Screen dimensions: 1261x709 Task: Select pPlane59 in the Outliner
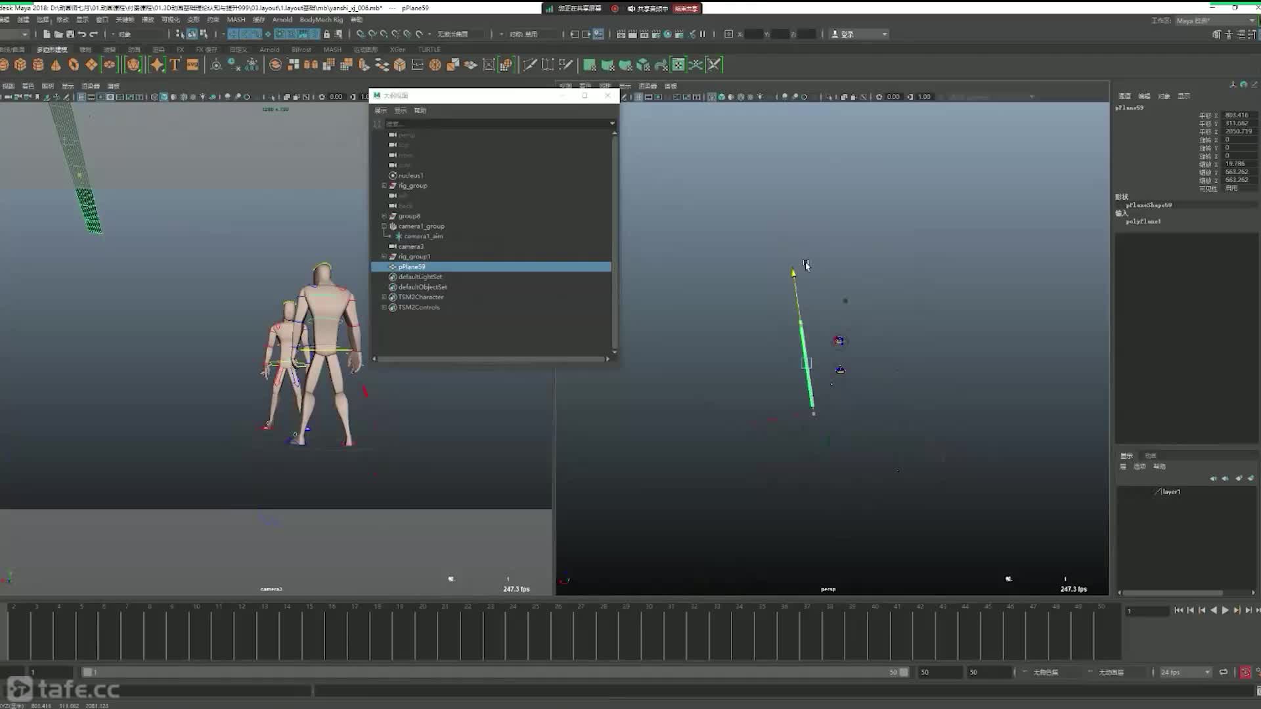coord(491,267)
